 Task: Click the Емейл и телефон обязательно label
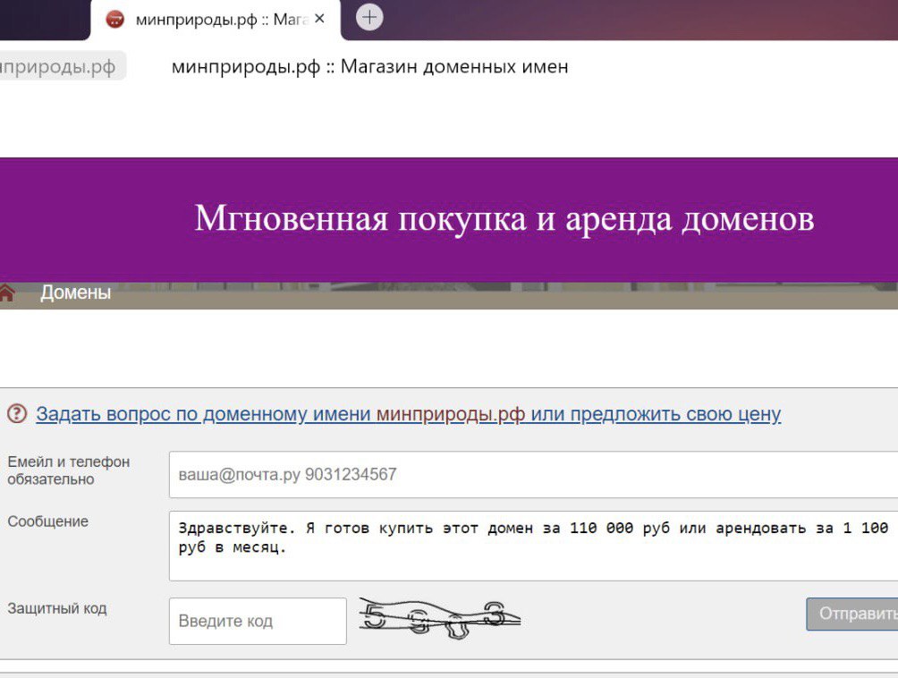click(x=69, y=470)
